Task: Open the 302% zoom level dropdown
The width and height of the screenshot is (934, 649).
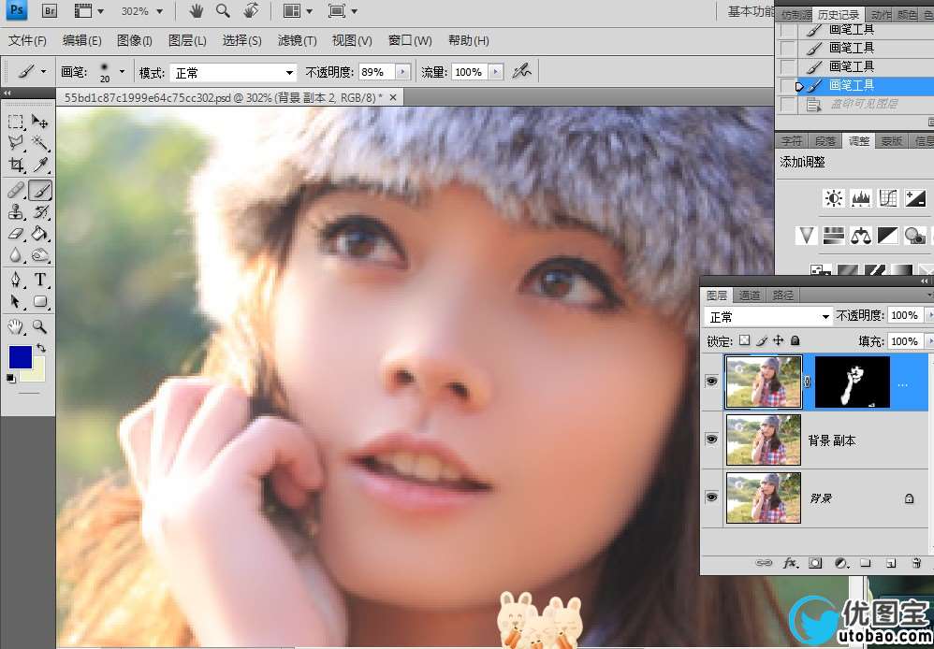Action: pyautogui.click(x=159, y=11)
